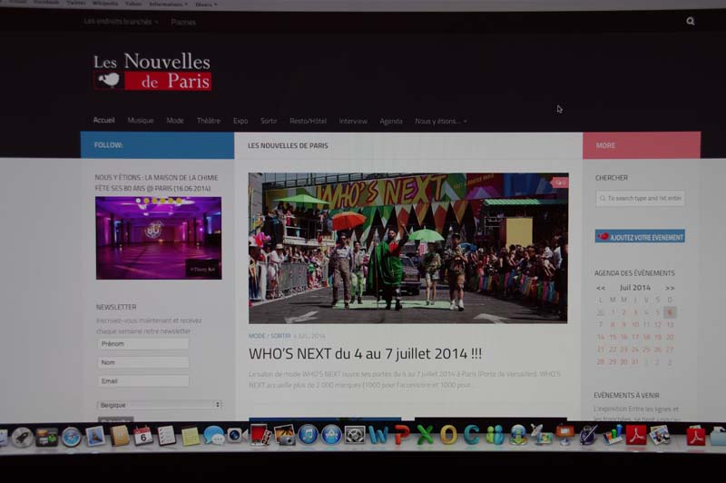Open Mission Control in the dock

point(47,437)
